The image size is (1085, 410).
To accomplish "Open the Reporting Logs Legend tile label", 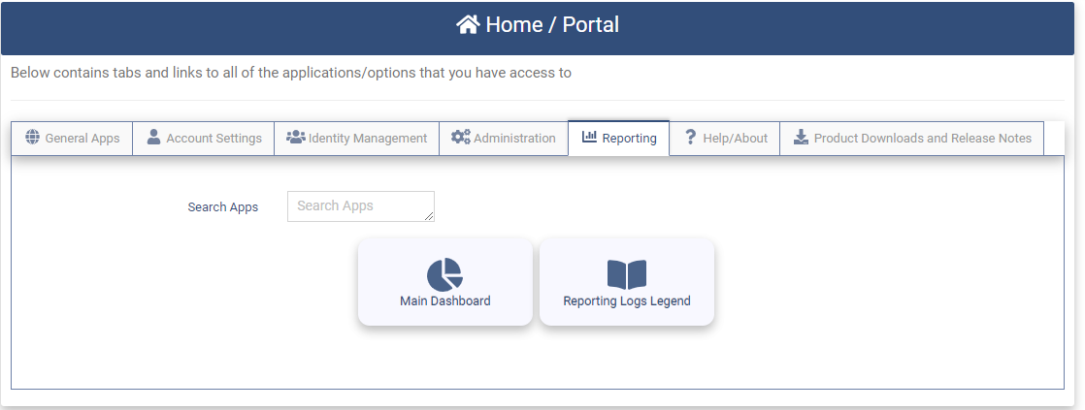I will [x=626, y=301].
